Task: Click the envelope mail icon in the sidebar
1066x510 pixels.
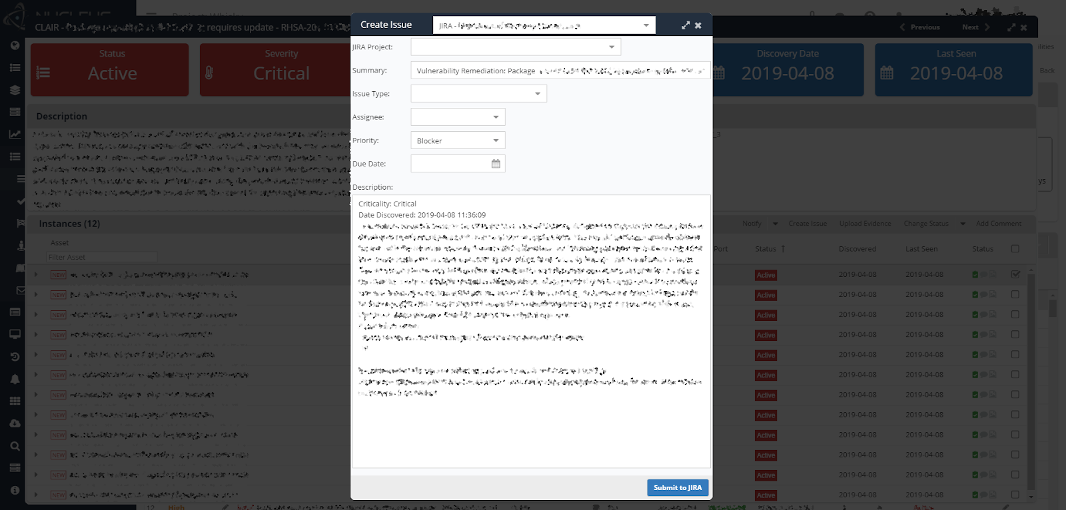Action: coord(21,290)
